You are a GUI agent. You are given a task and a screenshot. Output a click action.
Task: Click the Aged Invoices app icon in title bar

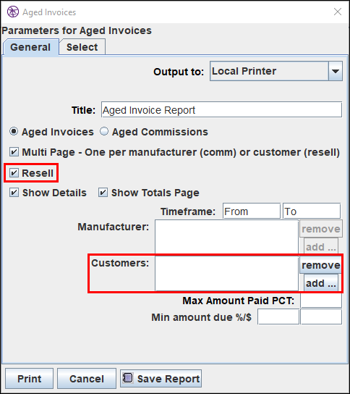point(13,12)
